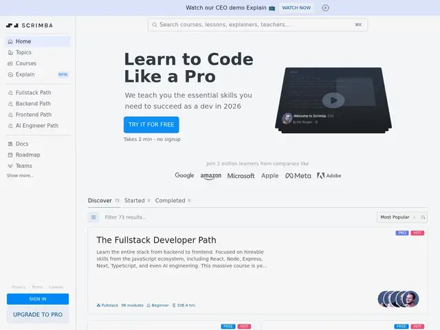The image size is (440, 330).
Task: Click the Home icon in sidebar
Action: (x=10, y=41)
